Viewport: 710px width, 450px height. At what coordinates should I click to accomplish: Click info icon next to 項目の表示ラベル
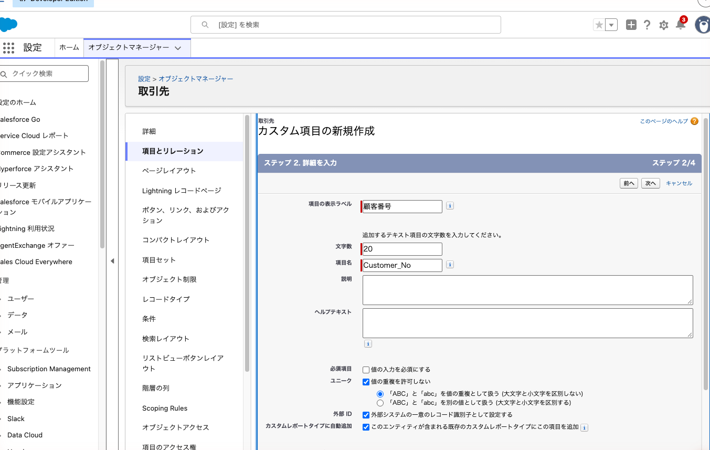click(450, 206)
